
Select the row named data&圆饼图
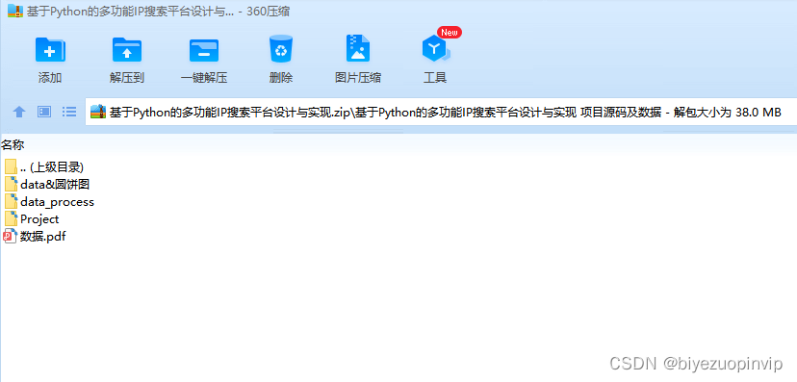(x=47, y=184)
